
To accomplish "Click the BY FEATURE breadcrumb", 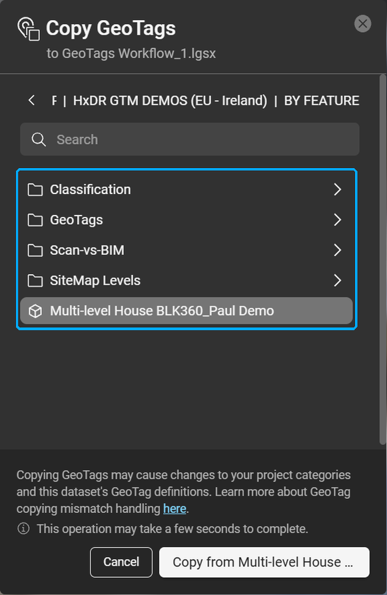I will click(322, 101).
